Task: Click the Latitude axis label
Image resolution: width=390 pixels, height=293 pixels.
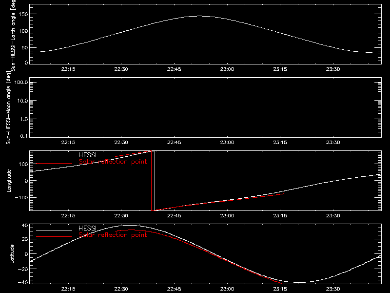Action: (x=12, y=254)
